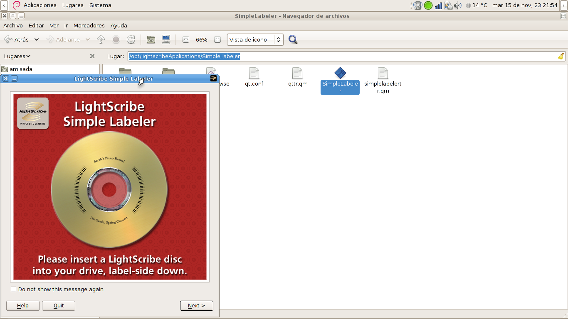
Task: Open the Ver menu
Action: pos(54,25)
